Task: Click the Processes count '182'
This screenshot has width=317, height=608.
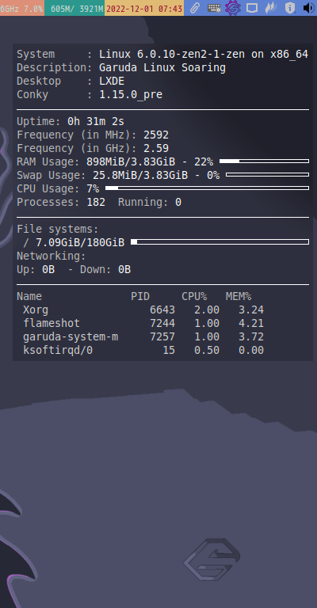Action: tap(96, 202)
